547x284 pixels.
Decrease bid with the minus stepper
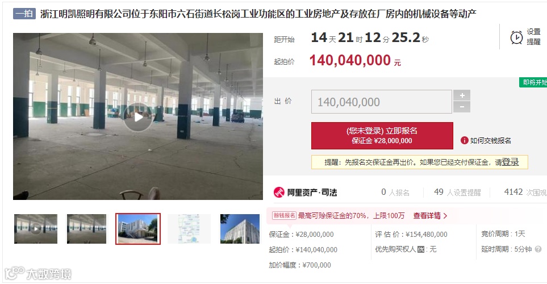(x=462, y=107)
